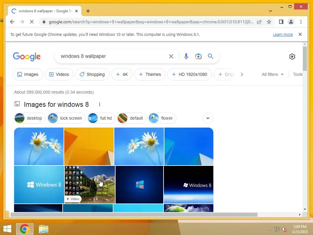Close the windows 8 wallpaper tab
This screenshot has height=235, width=313.
[x=76, y=11]
